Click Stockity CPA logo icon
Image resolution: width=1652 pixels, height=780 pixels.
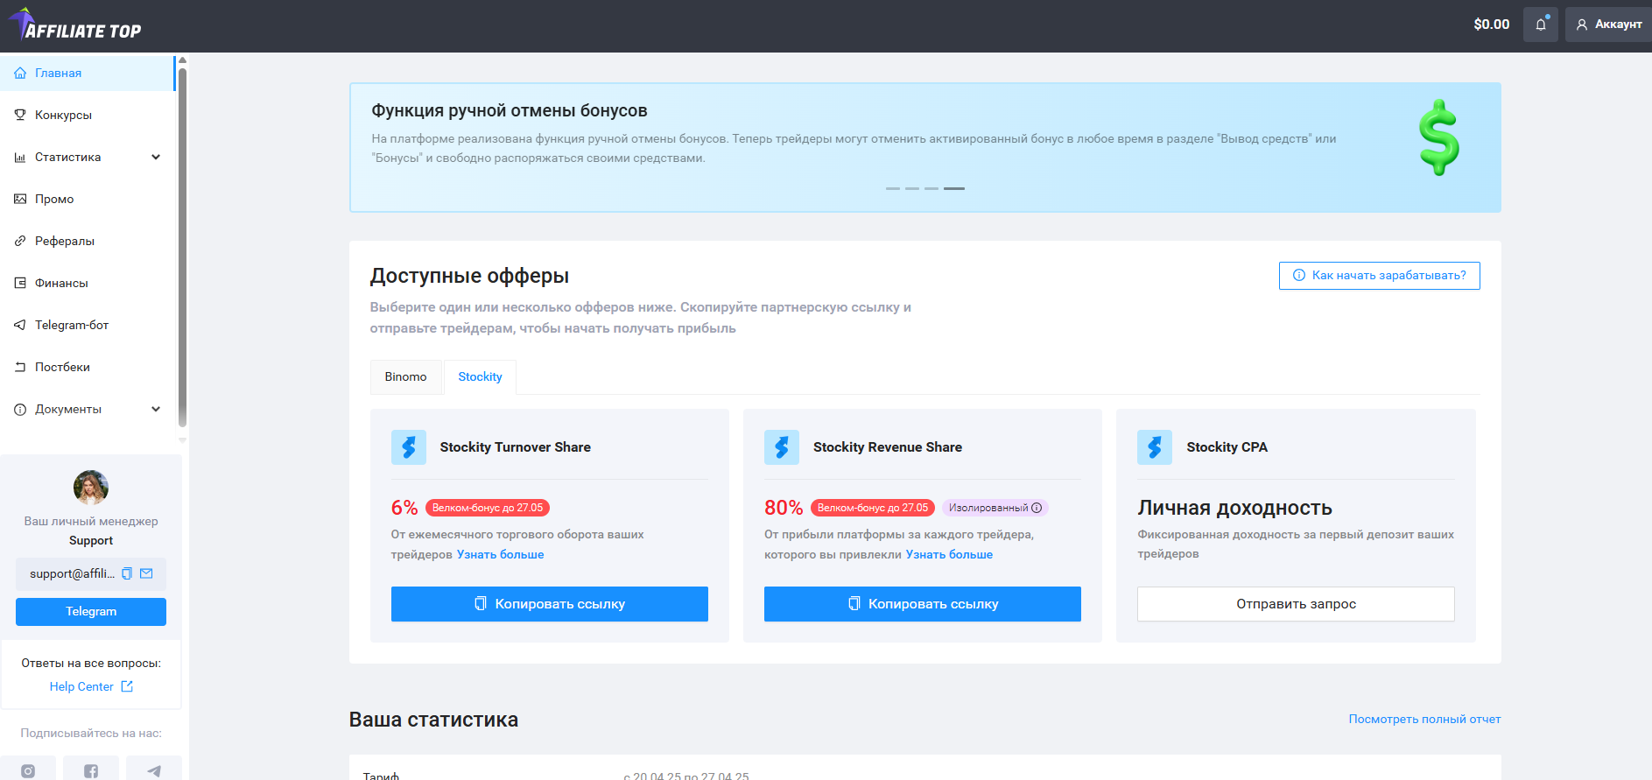pos(1155,447)
